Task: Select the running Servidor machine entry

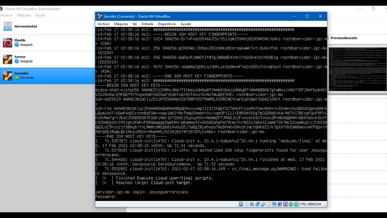Action: click(47, 76)
